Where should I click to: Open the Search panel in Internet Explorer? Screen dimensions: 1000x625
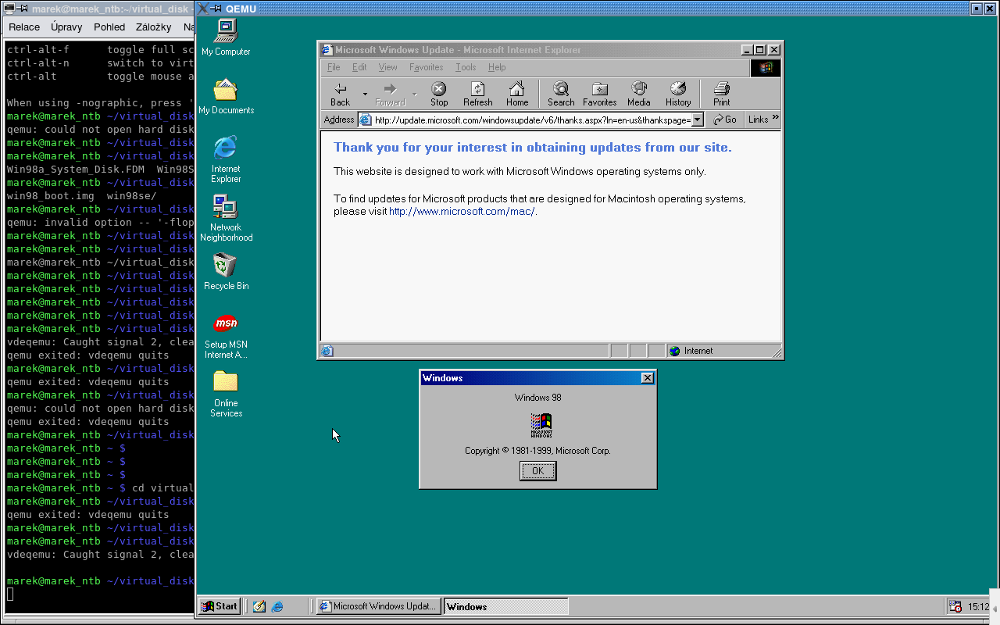click(560, 94)
